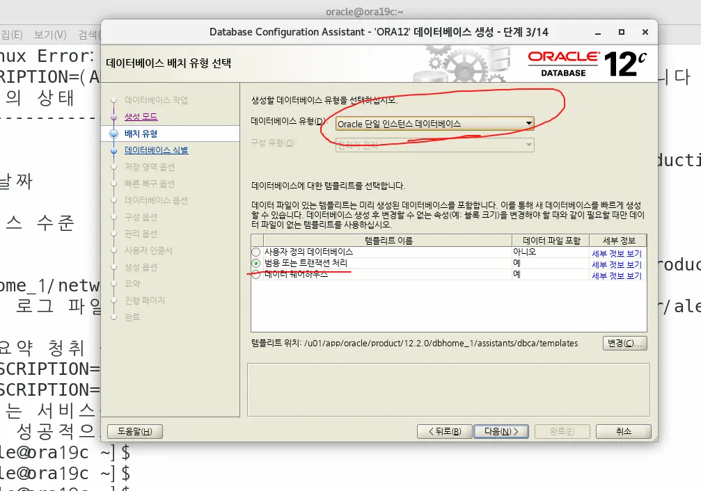Go to 생성 모드 step in sidebar
Image resolution: width=701 pixels, height=491 pixels.
click(x=141, y=117)
